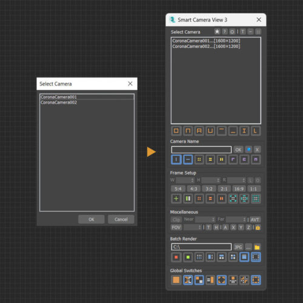Click the orange 'U' icon under the camera list
The height and width of the screenshot is (303, 303).
click(x=210, y=131)
